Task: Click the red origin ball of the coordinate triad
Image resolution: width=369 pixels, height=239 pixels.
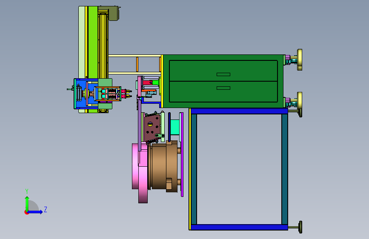Action: click(26, 212)
